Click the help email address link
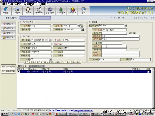This screenshot has height=116, width=155. (83, 110)
